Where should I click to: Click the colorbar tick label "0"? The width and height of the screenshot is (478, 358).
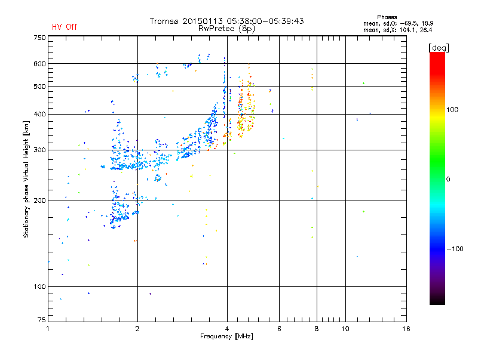point(448,180)
